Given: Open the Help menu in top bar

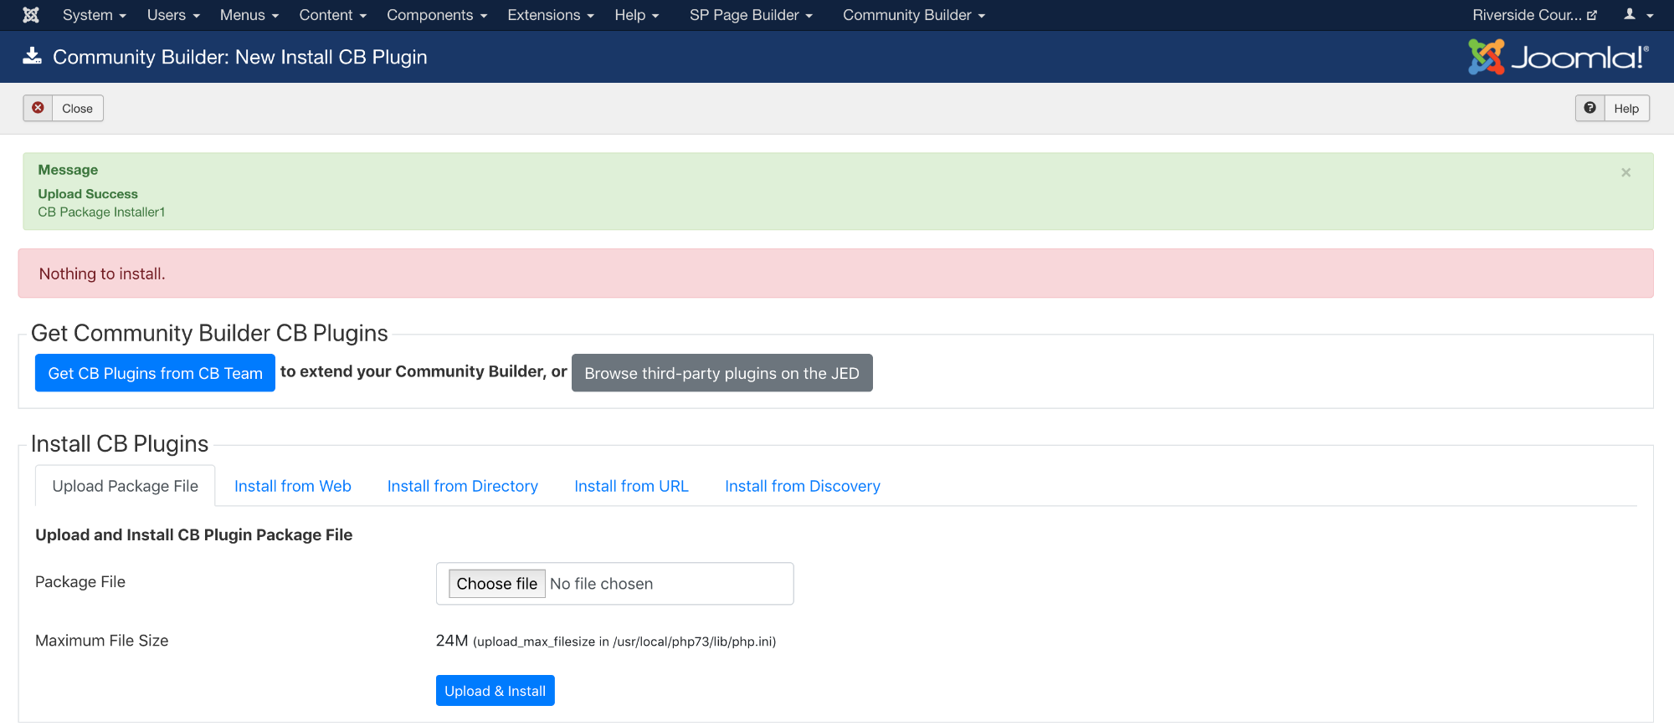Looking at the screenshot, I should tap(636, 15).
